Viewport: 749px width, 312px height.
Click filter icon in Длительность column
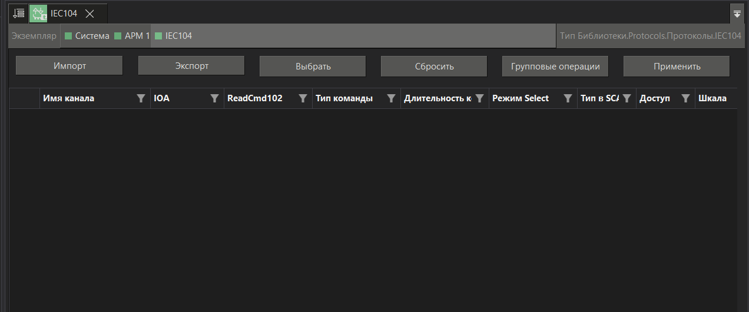click(479, 98)
